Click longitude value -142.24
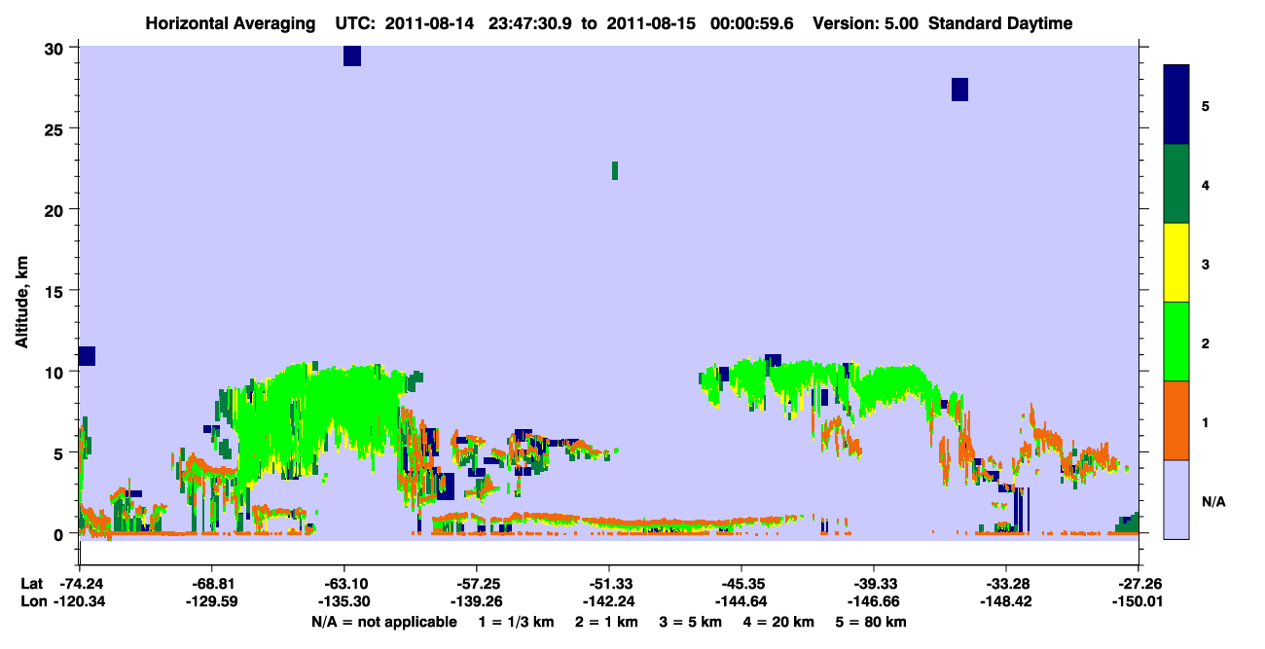1265x649 pixels. [608, 601]
